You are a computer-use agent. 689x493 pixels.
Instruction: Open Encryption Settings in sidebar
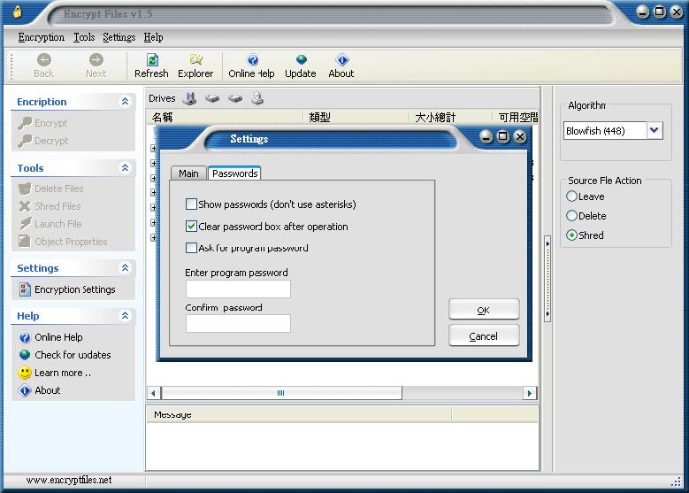74,289
